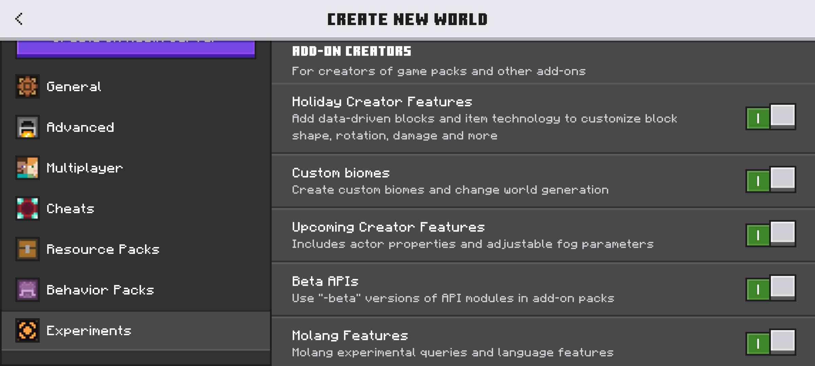Click the Behavior Packs purple icon
Image resolution: width=815 pixels, height=366 pixels.
(28, 290)
